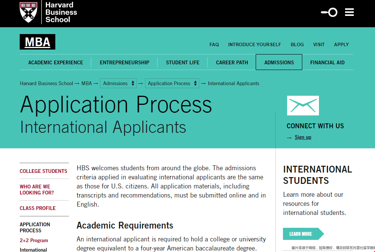This screenshot has width=375, height=252.
Task: Click the envelope Connect With Us icon
Action: [303, 106]
